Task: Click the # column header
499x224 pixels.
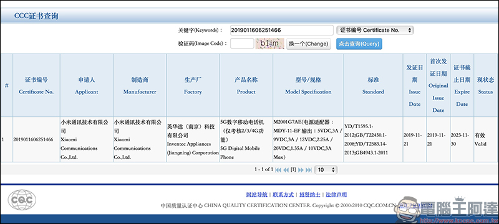Action: pos(7,85)
